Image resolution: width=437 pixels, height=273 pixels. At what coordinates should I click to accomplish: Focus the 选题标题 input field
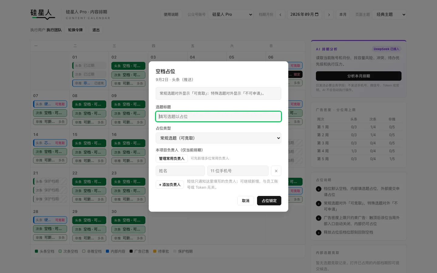(218, 116)
